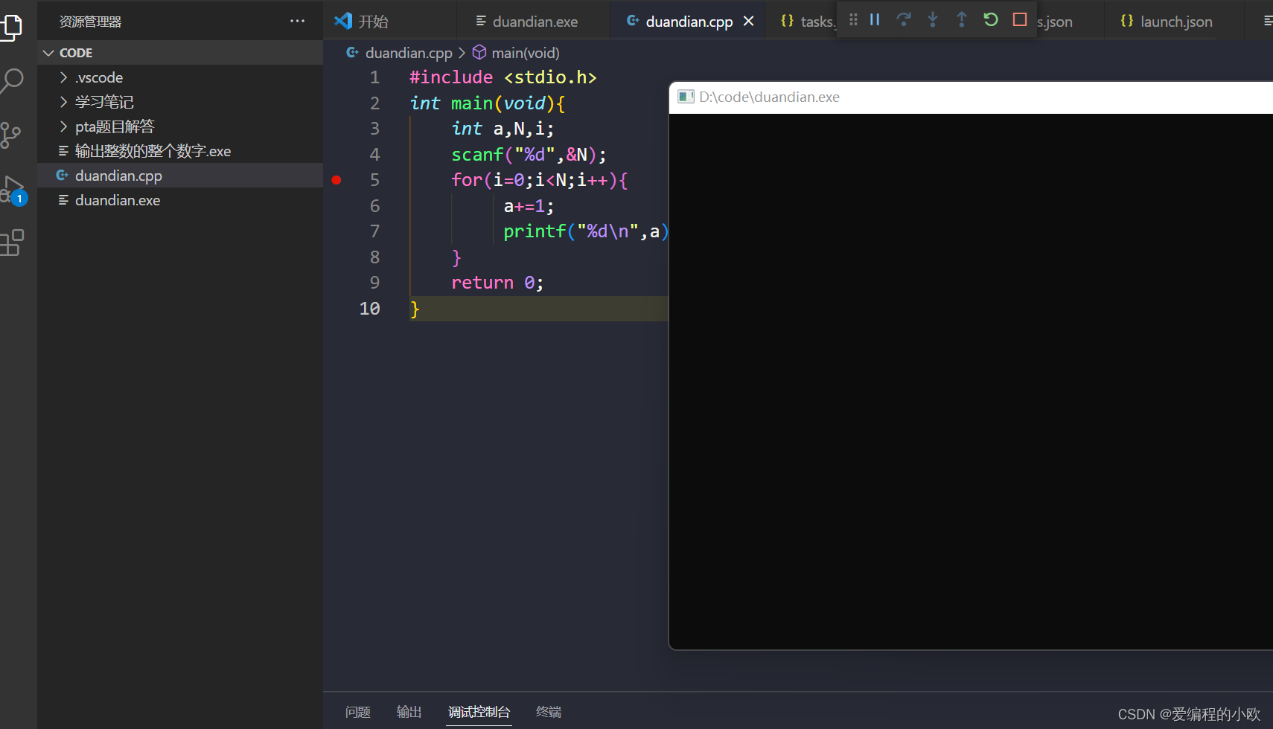Stop debugging with the red stop icon
This screenshot has width=1273, height=729.
click(1020, 20)
